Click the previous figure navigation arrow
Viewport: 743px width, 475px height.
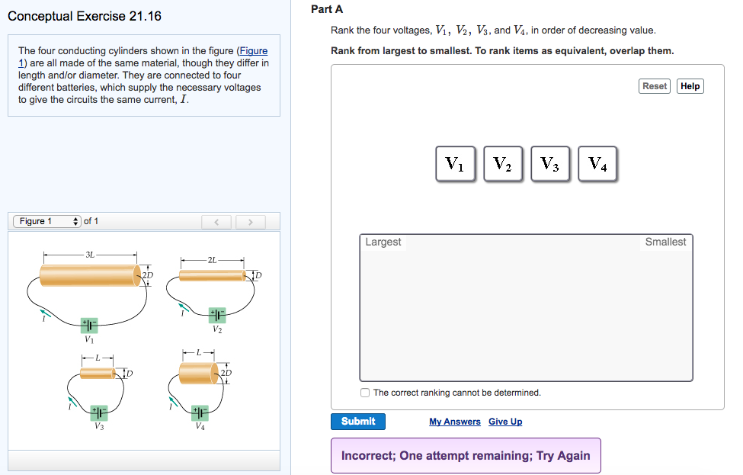pos(216,221)
